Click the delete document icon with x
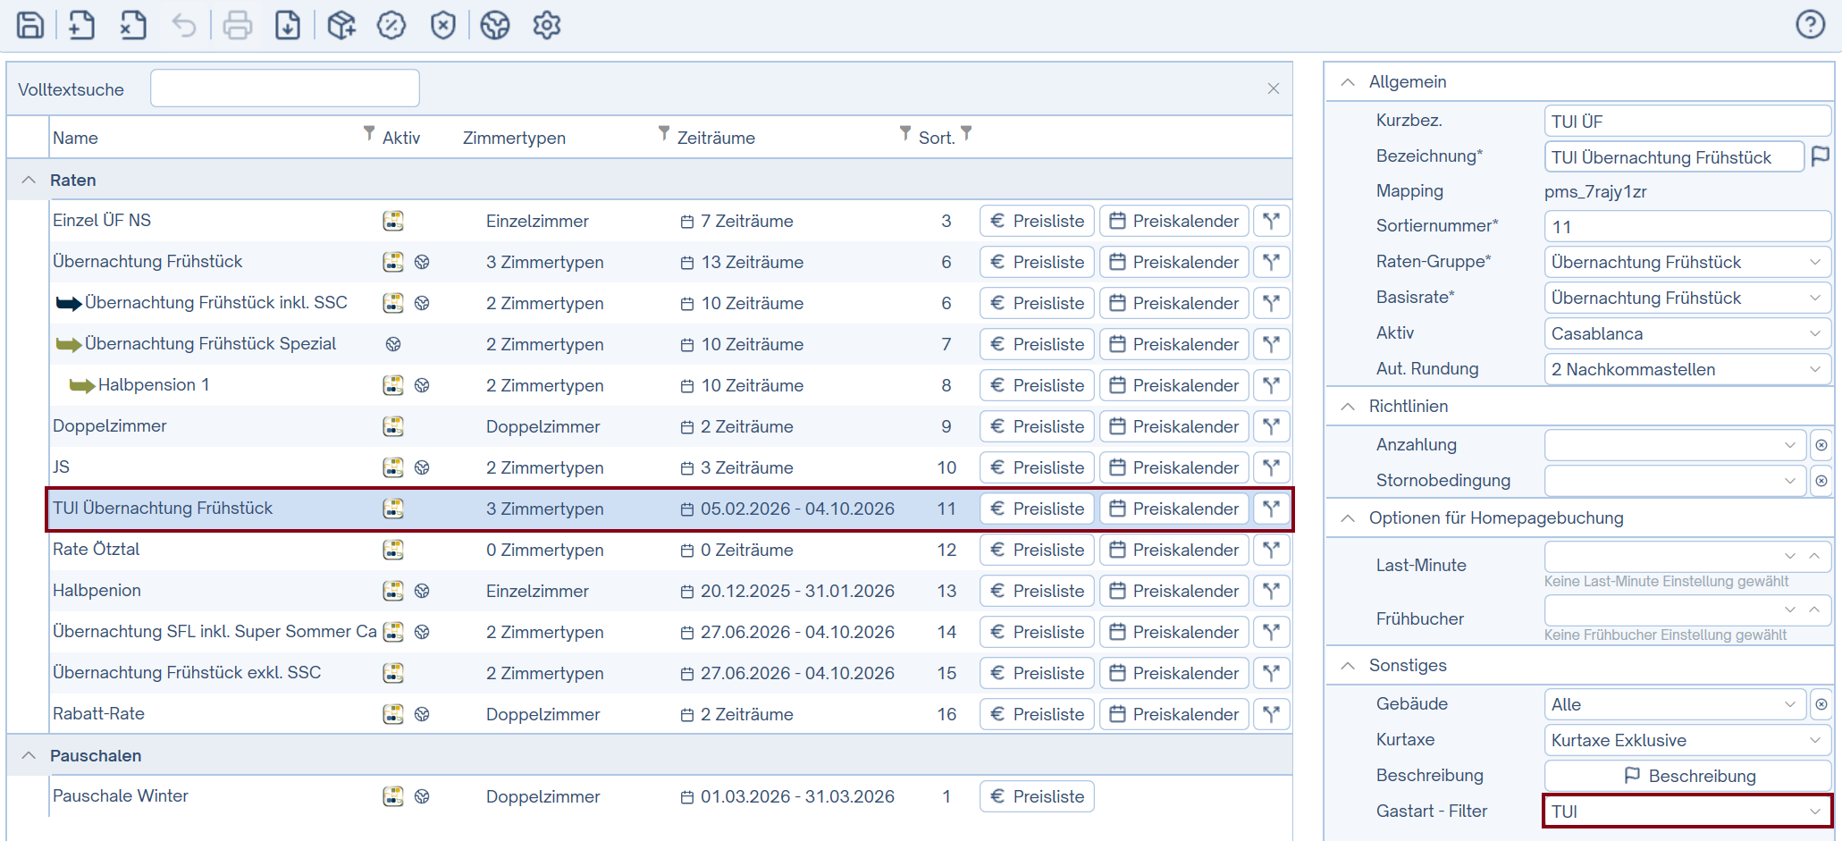Viewport: 1842px width, 841px height. (x=133, y=25)
